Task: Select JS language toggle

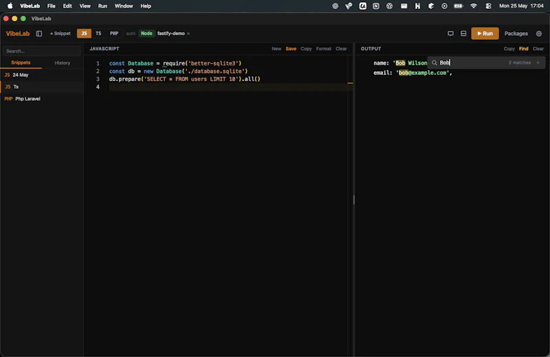Action: click(84, 33)
